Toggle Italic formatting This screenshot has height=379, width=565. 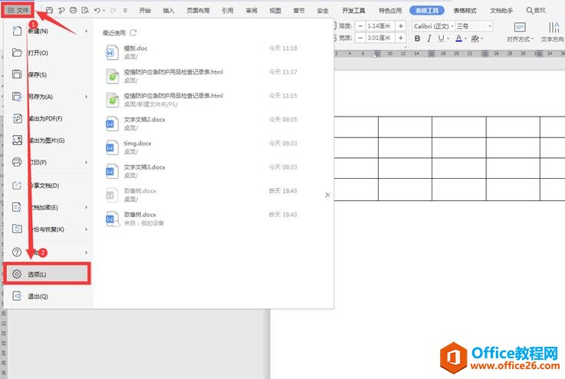tap(429, 38)
